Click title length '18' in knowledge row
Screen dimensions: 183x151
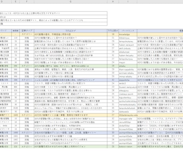[x=113, y=34]
